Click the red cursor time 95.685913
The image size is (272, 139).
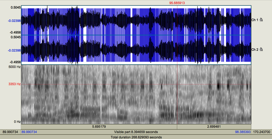[x=177, y=3]
